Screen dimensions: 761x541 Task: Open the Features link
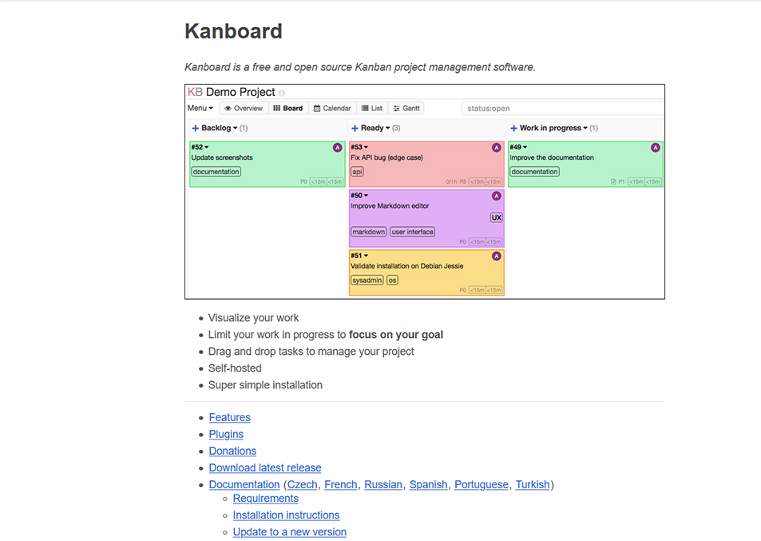pos(229,418)
